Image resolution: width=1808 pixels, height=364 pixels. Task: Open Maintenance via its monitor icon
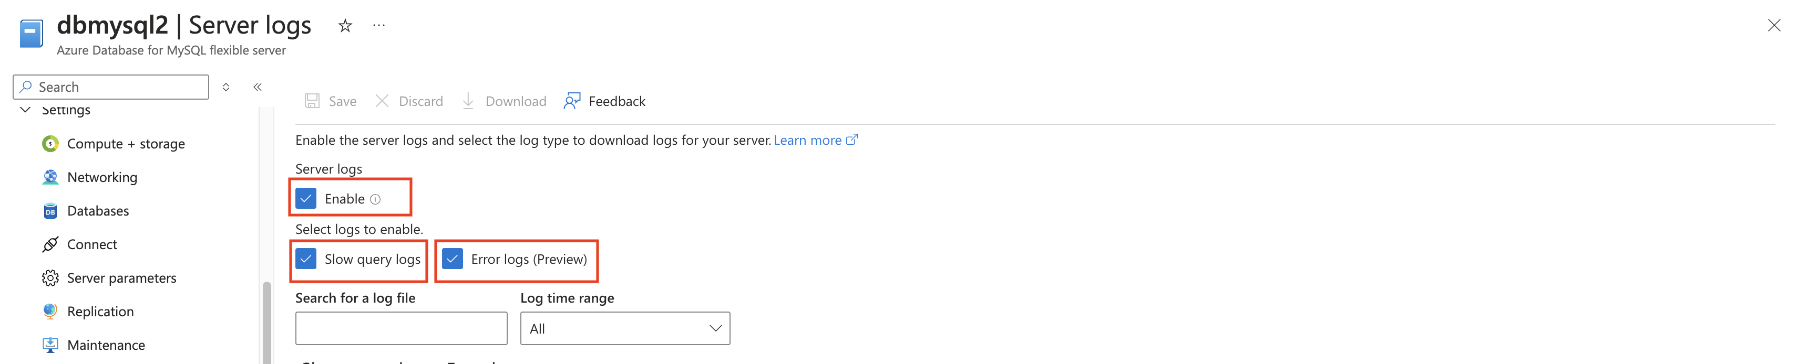[x=50, y=345]
